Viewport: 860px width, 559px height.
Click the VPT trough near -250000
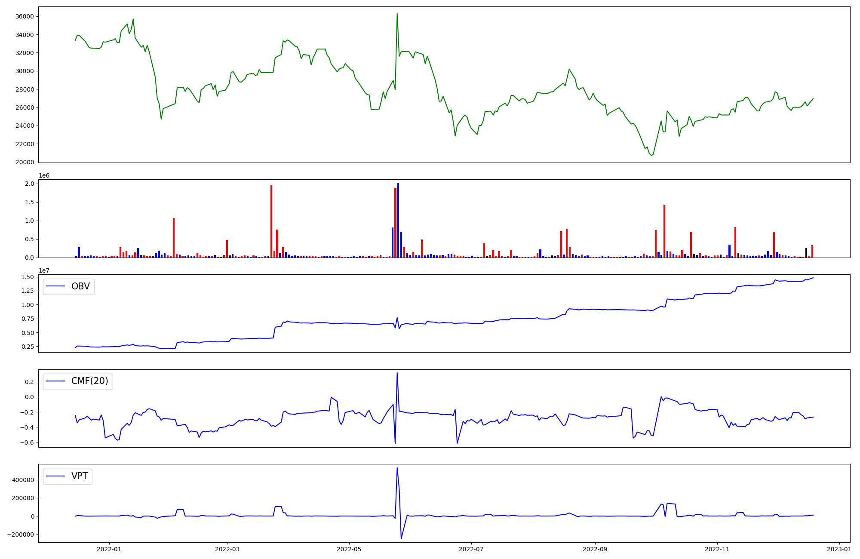click(401, 538)
